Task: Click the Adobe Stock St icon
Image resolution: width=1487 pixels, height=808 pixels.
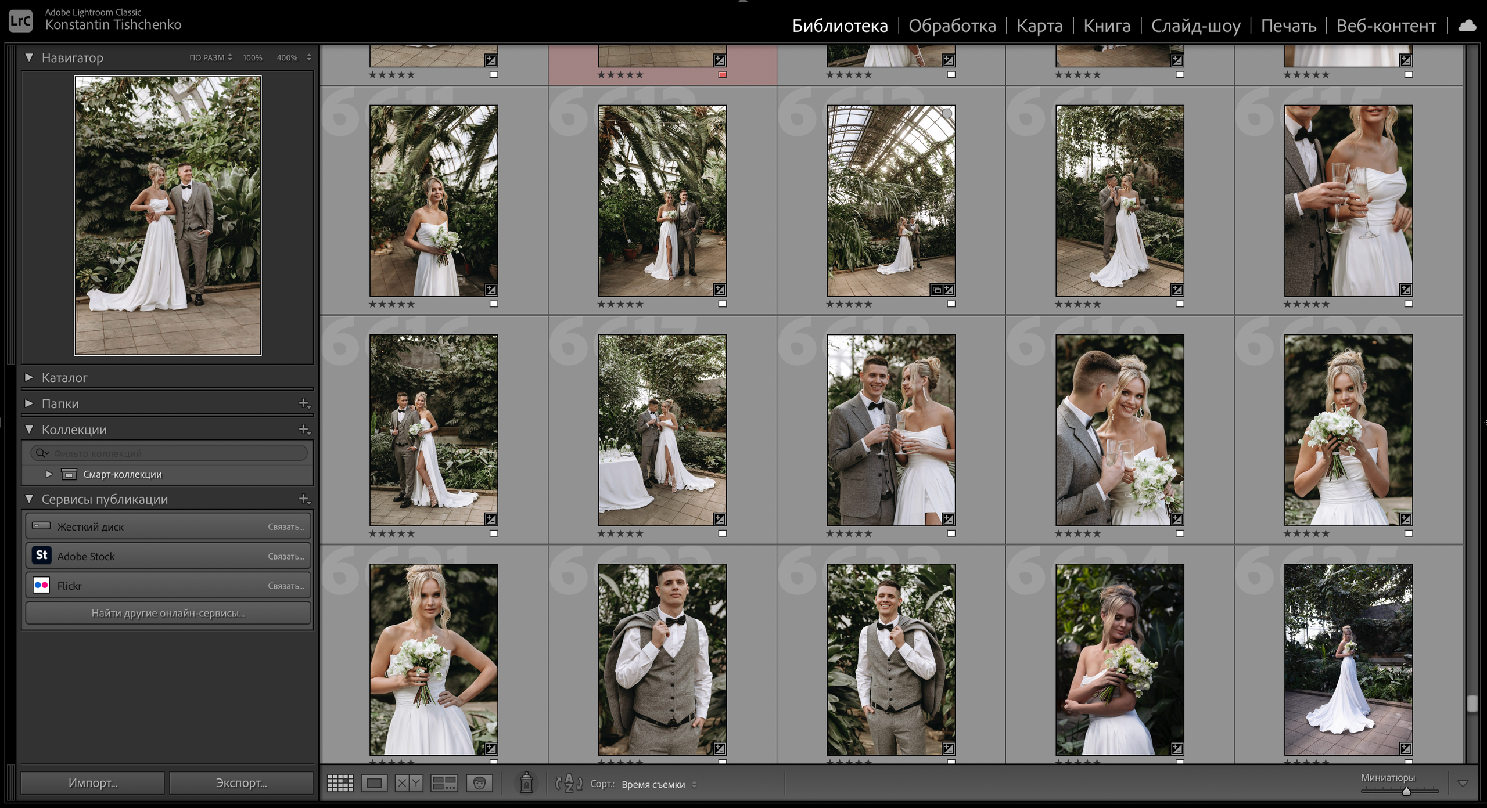Action: click(x=41, y=555)
